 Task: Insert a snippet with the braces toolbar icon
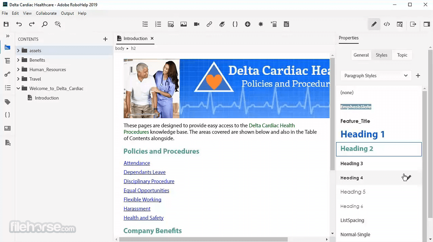[x=235, y=24]
